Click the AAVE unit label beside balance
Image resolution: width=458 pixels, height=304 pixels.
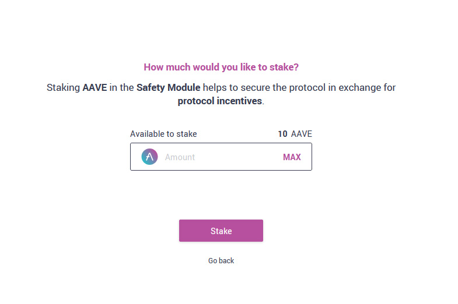302,134
